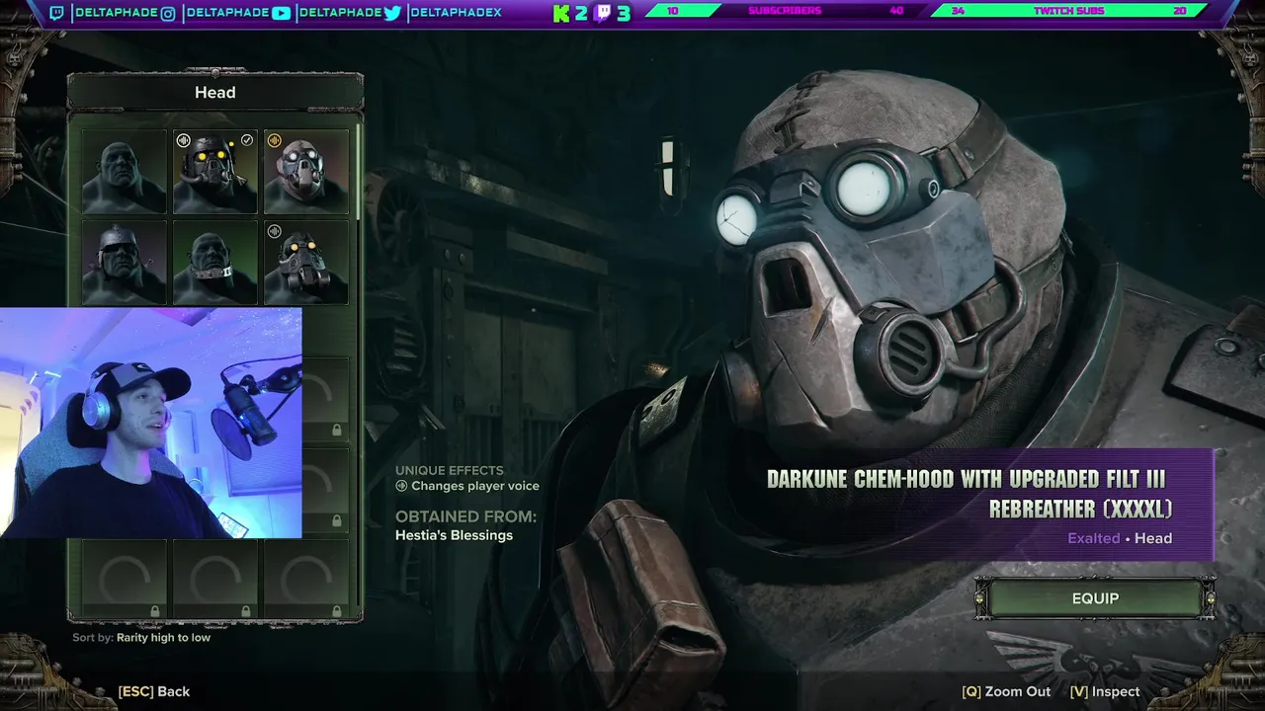Select the spiked metal collar head
1265x711 pixels.
[215, 262]
